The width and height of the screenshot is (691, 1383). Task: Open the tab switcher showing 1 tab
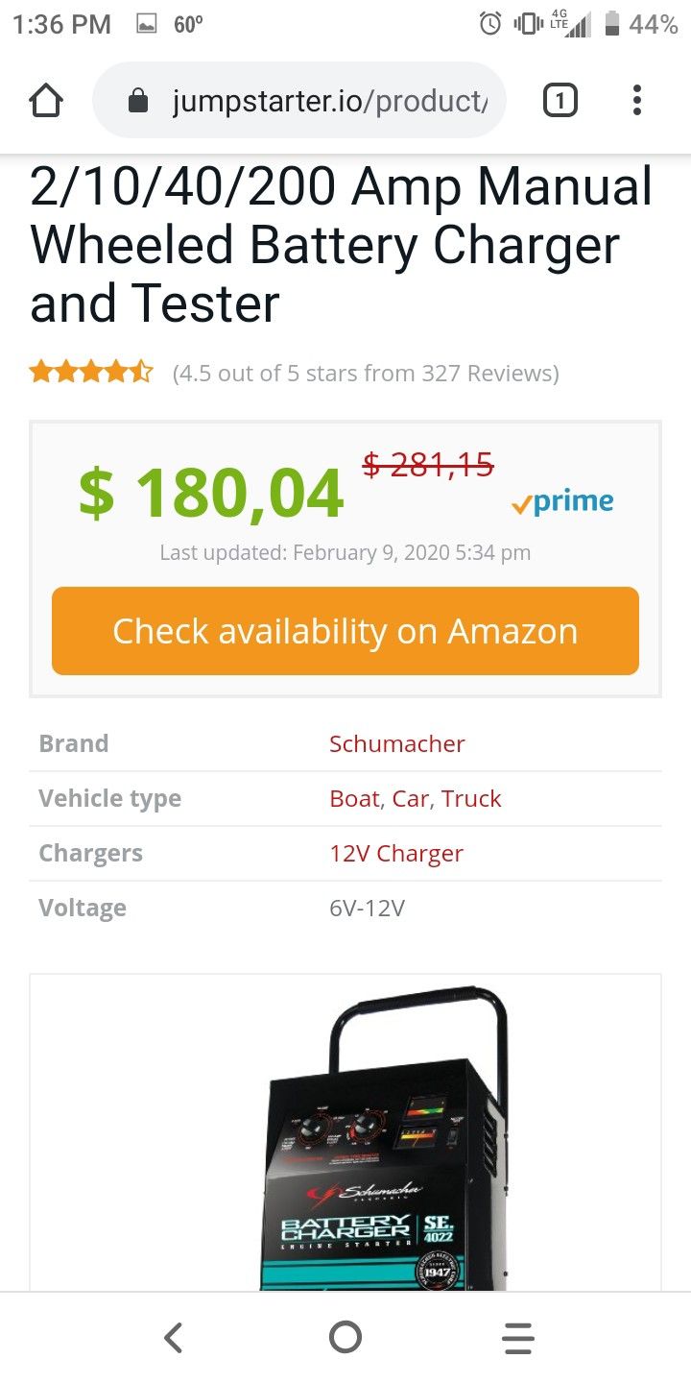[560, 100]
